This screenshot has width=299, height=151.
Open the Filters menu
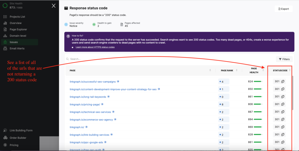coord(284,59)
